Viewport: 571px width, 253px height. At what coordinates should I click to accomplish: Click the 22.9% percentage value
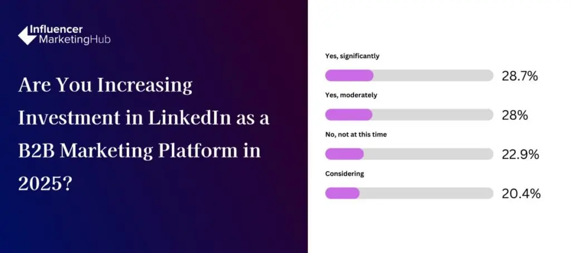tap(520, 154)
